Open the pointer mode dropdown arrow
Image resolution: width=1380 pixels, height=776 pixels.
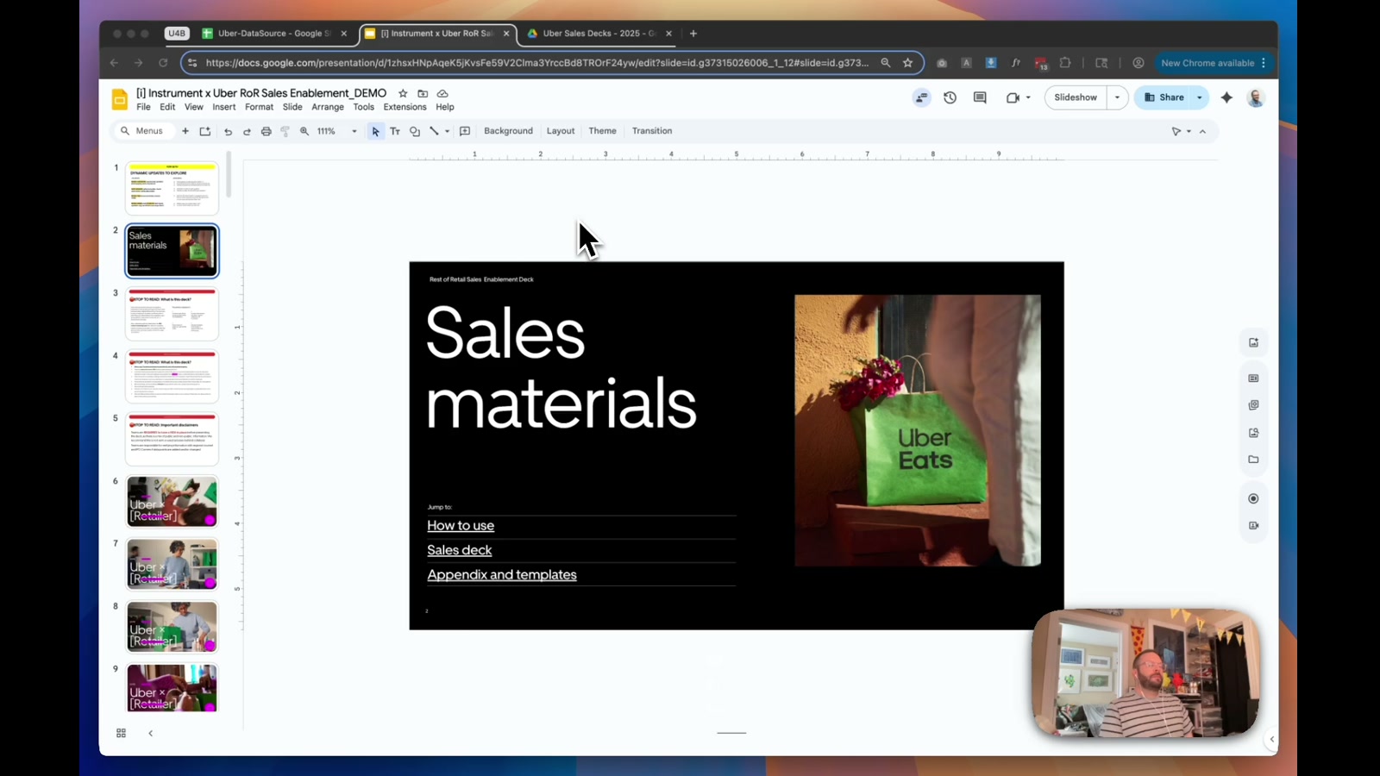1189,131
